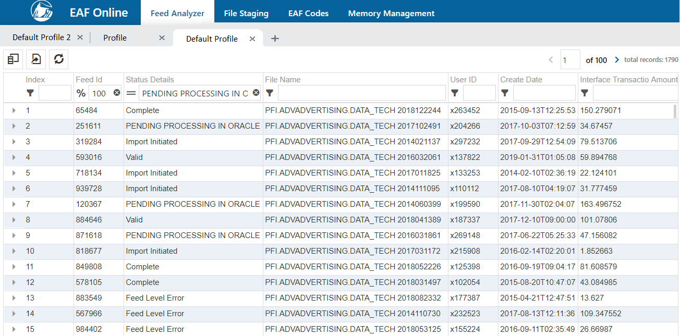Open the Status Details equals filter operator
This screenshot has width=680, height=336.
tap(131, 93)
